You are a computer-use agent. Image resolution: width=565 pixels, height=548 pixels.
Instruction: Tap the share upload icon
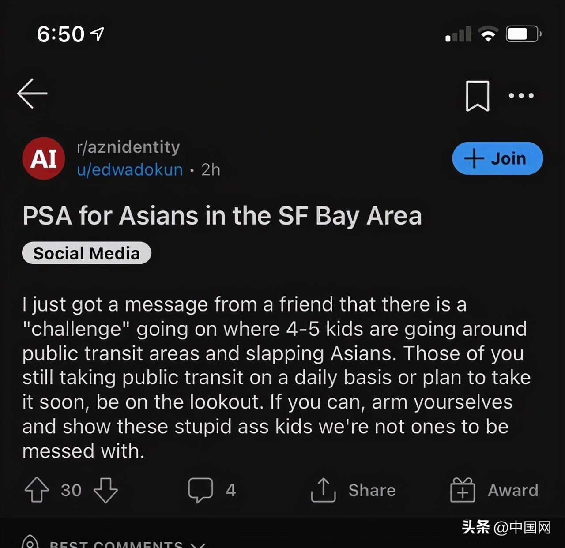click(x=323, y=490)
